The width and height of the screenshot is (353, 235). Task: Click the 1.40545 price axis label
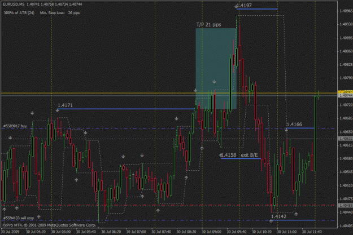point(346,172)
